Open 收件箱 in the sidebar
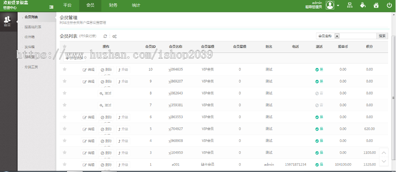This screenshot has height=172, width=396. pyautogui.click(x=29, y=37)
